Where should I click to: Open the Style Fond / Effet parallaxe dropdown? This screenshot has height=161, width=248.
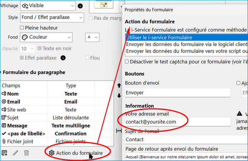[x=52, y=17]
